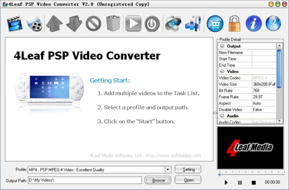The height and width of the screenshot is (190, 289).
Task: Click the Frame Rate value 29.97
Action: pyautogui.click(x=264, y=97)
